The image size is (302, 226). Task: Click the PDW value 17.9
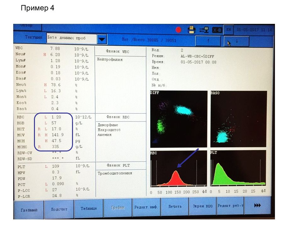57,178
